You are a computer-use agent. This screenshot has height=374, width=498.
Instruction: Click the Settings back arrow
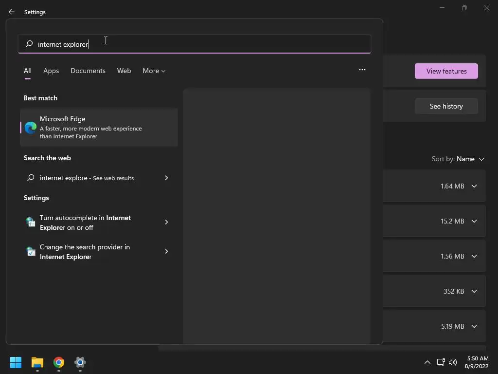click(12, 12)
